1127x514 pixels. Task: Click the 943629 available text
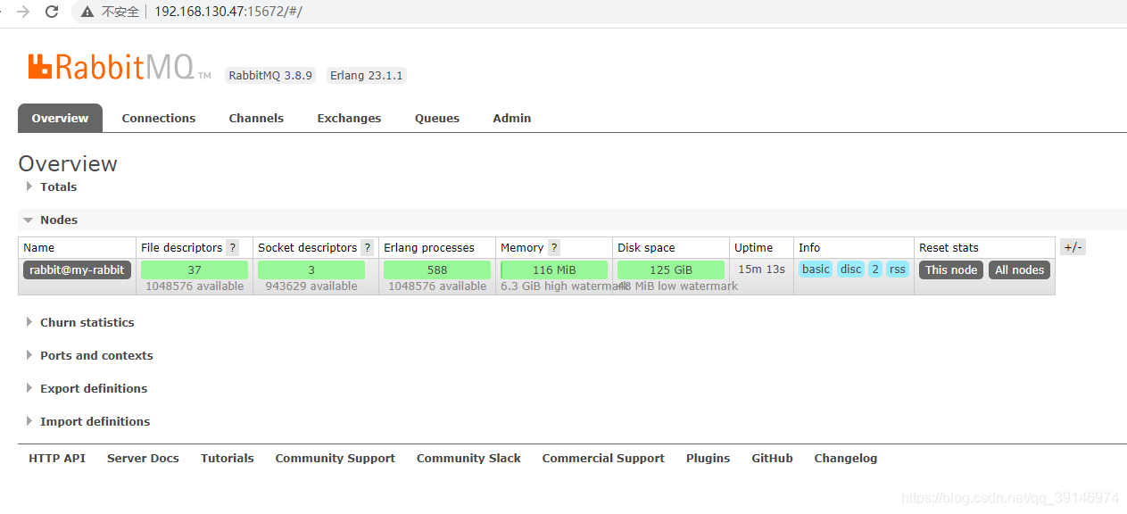pos(311,286)
